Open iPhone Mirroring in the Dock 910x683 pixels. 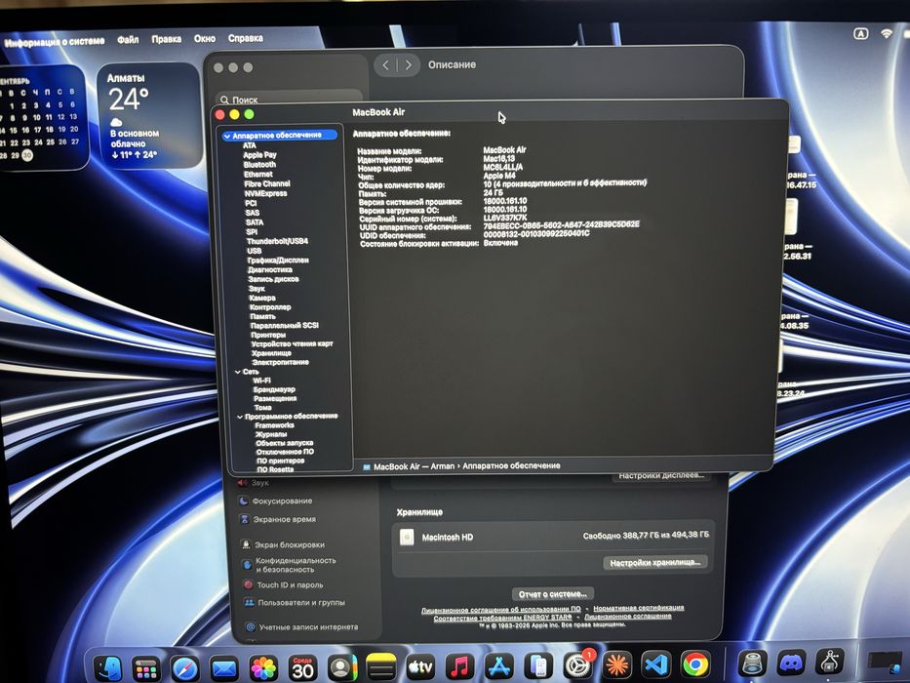[538, 666]
